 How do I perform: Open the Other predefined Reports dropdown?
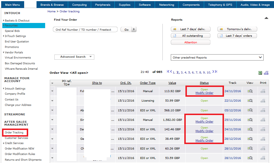[217, 57]
